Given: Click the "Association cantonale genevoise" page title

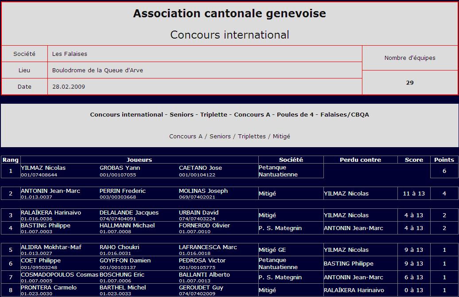Looking at the screenshot, I should click(x=229, y=13).
